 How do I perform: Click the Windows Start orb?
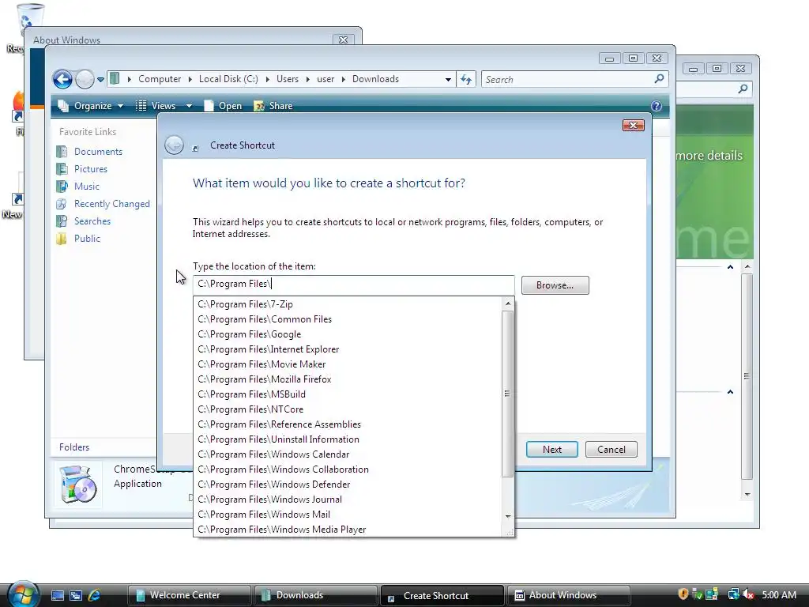23,594
